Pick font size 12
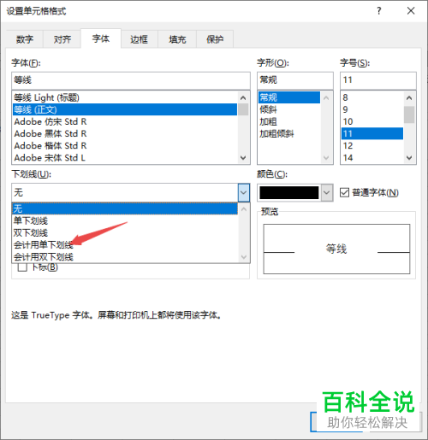Viewport: 428px width, 440px height. click(x=372, y=145)
